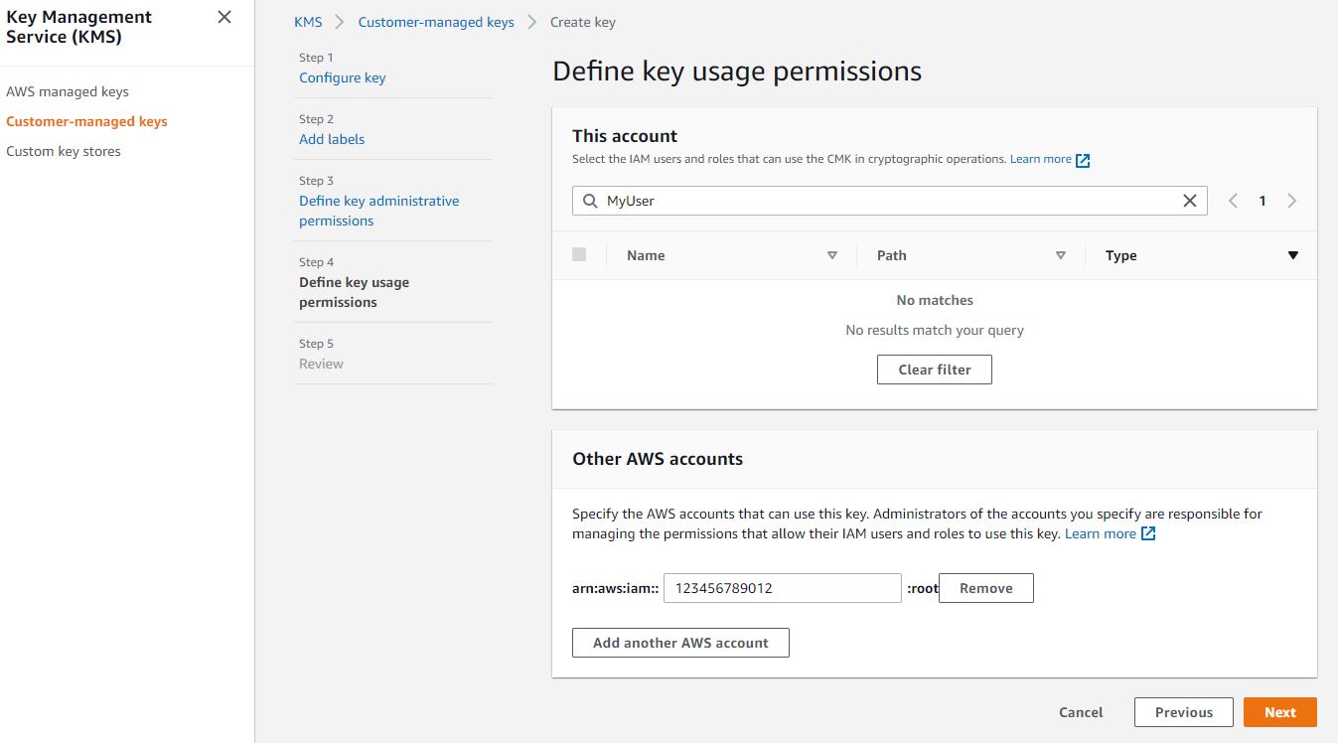Viewport: 1338px width, 743px height.
Task: Open Custom key stores in sidebar
Action: pos(64,151)
